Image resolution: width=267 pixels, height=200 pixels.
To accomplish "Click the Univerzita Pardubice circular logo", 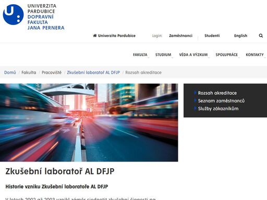I will [x=13, y=15].
